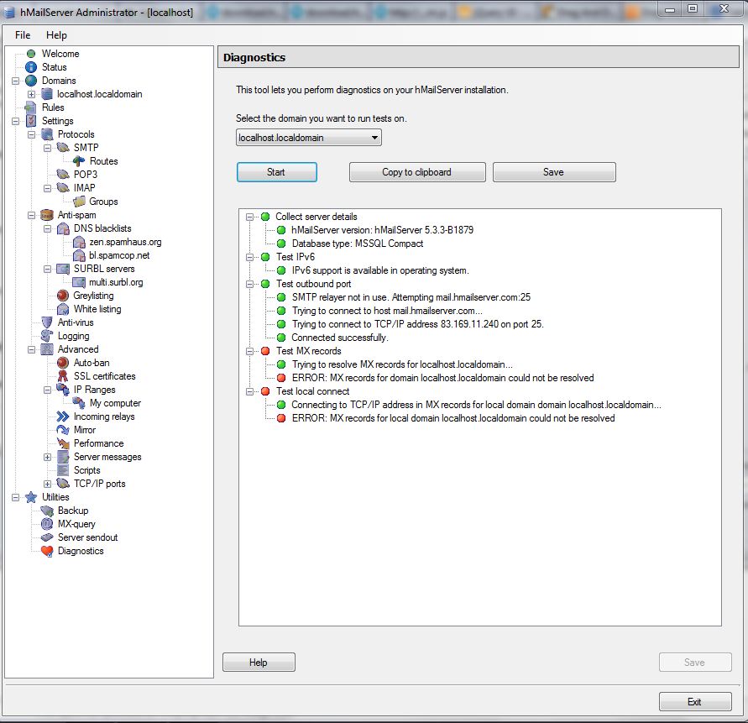Select the MX-query utility item
748x723 pixels.
[76, 524]
